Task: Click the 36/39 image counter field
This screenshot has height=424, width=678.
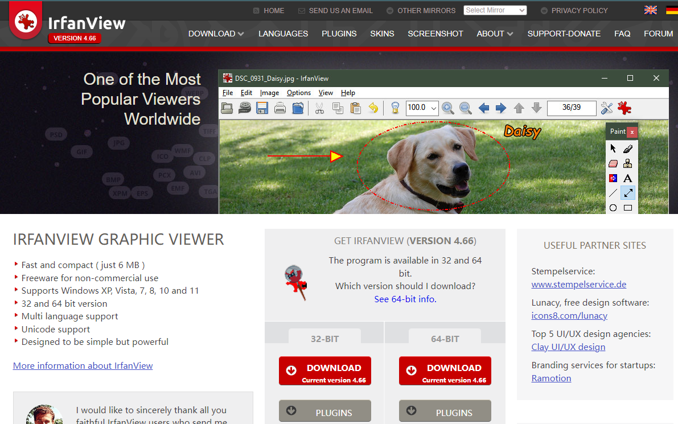Action: click(x=571, y=108)
